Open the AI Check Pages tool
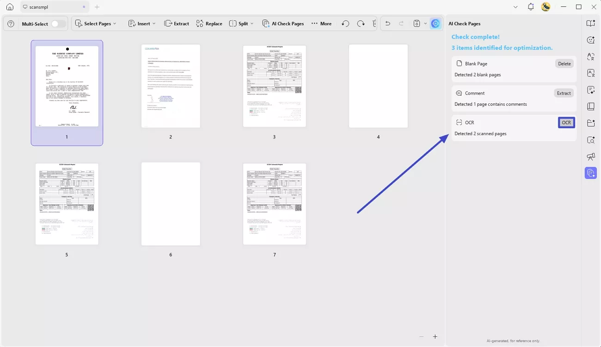 click(283, 23)
